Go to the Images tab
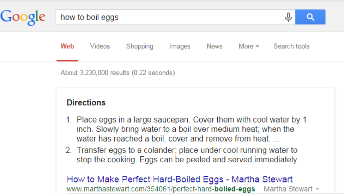The width and height of the screenshot is (344, 194). click(x=180, y=46)
